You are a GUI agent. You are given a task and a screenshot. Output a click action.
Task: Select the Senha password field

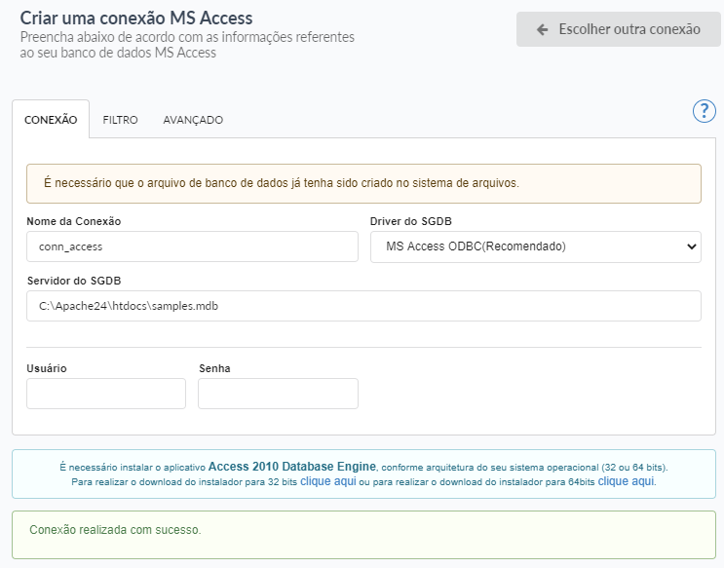coord(278,394)
